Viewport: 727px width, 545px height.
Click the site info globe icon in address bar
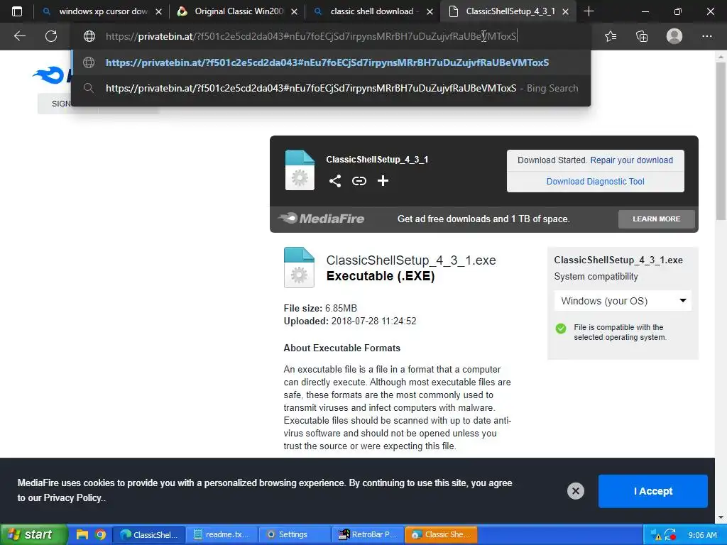click(x=89, y=36)
